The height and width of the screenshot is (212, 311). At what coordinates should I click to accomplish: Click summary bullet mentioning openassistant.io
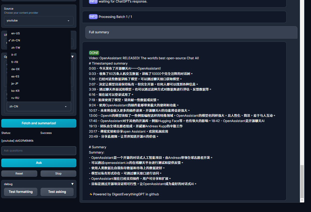pyautogui.click(x=136, y=163)
